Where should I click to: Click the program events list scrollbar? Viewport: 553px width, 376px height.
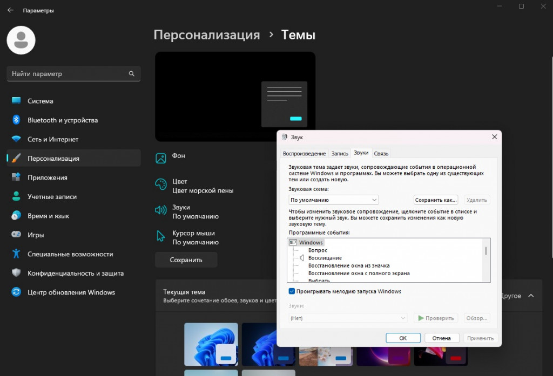[485, 250]
